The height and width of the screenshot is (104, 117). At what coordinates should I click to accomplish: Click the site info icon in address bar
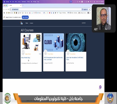(x=11, y=9)
